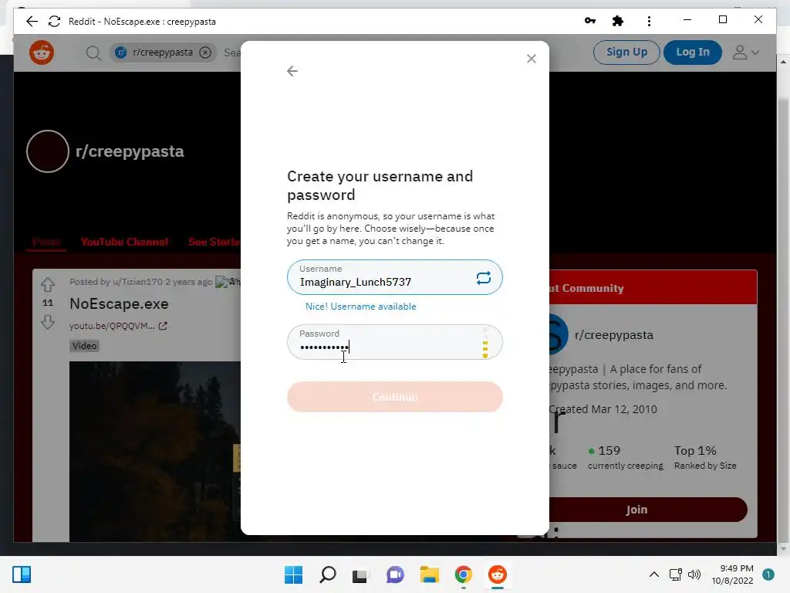Open the three-dot app menu
Screen dimensions: 790x593
[x=649, y=21]
